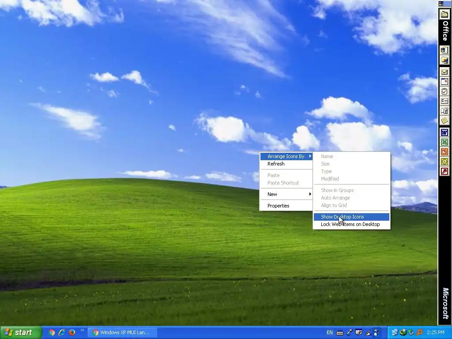Click the language bar microphone icon
The image size is (452, 339).
click(x=350, y=332)
